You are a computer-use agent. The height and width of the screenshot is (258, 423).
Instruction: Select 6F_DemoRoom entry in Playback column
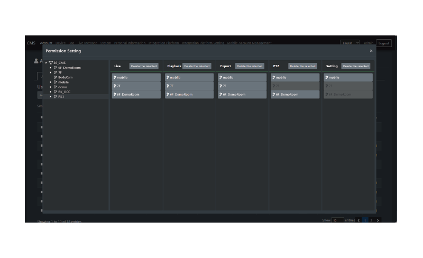pyautogui.click(x=189, y=95)
